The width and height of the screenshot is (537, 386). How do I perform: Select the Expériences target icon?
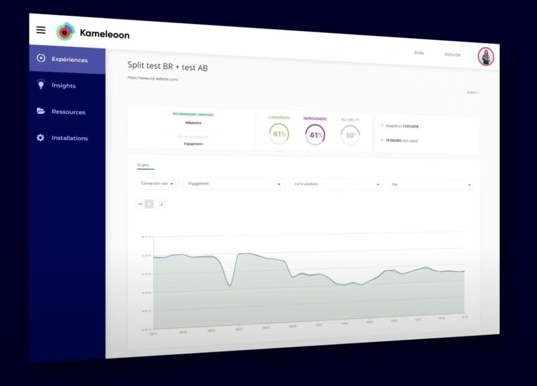pyautogui.click(x=41, y=58)
